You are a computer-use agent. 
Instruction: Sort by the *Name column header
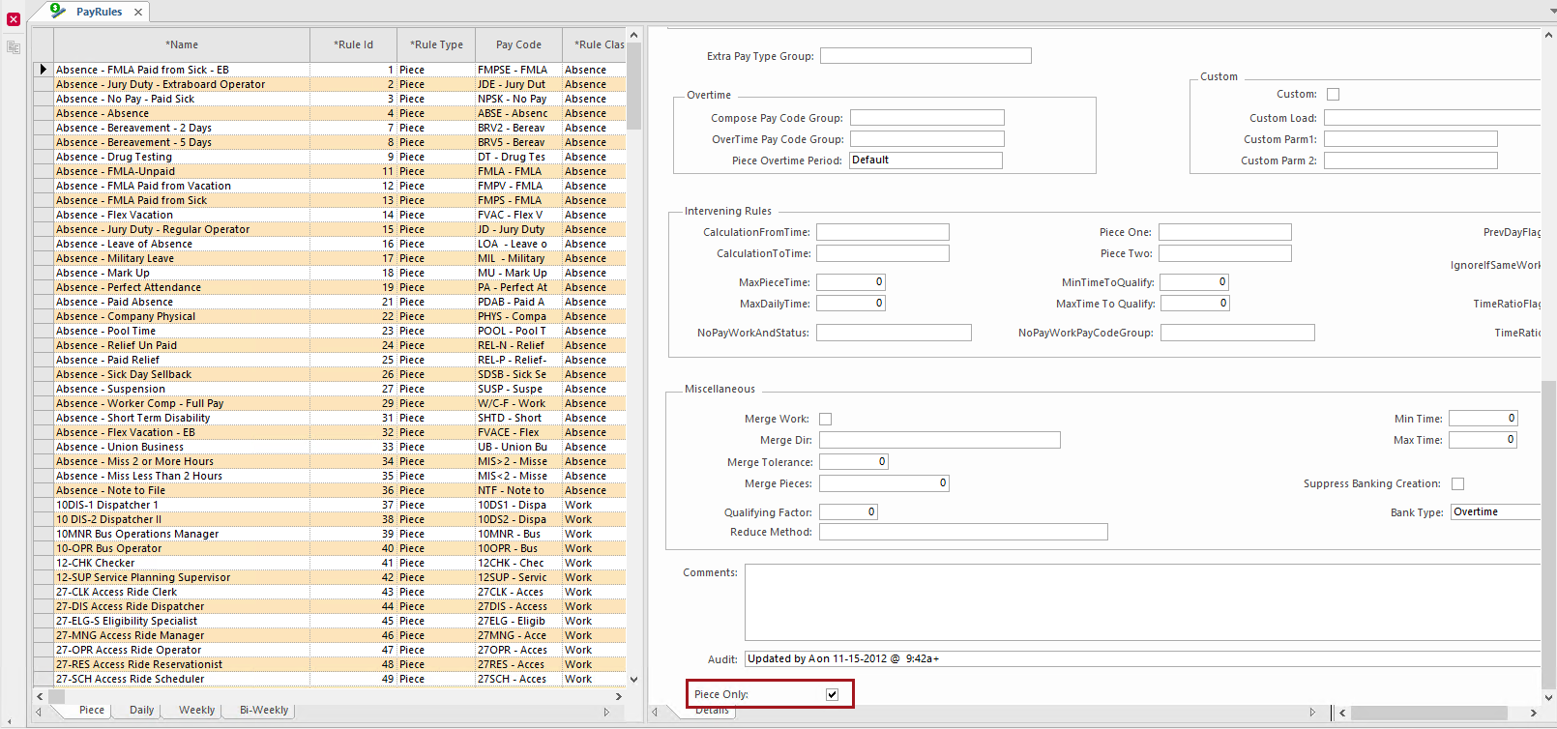click(182, 44)
